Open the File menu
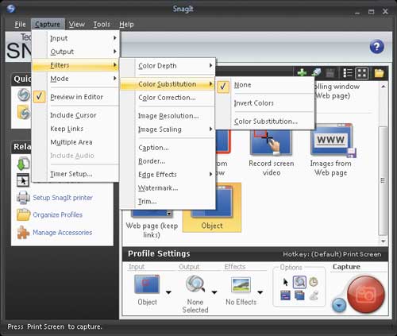Viewport: 397px width, 336px height. pos(20,25)
